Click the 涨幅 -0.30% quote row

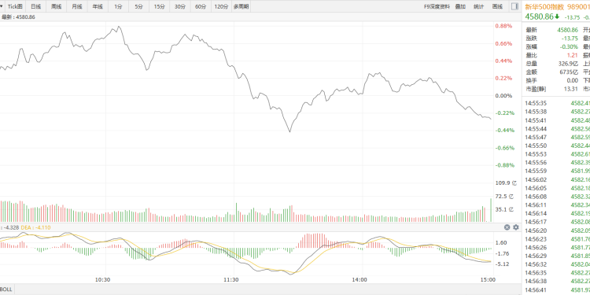tap(552, 46)
